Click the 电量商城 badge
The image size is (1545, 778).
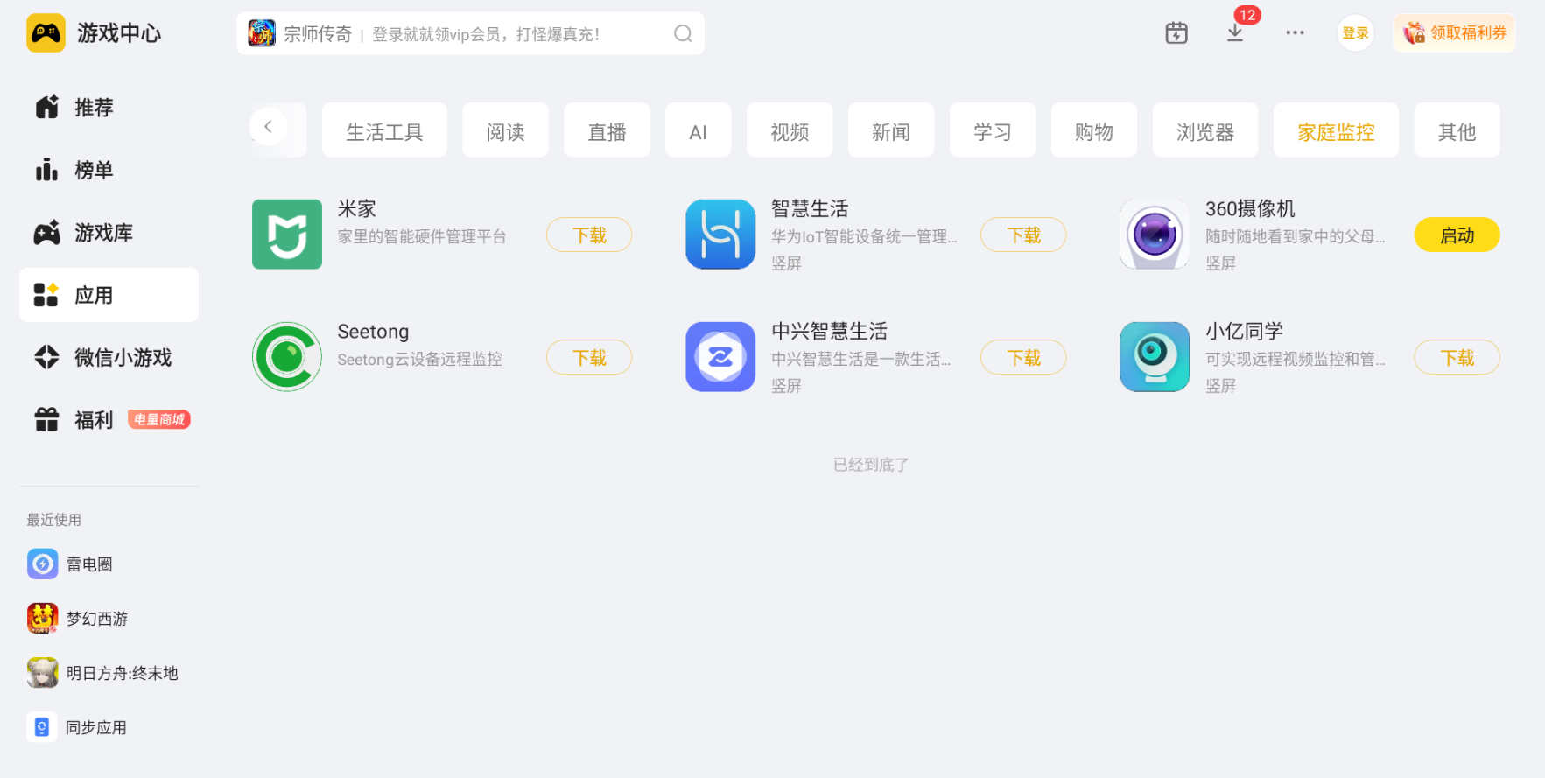tap(159, 420)
